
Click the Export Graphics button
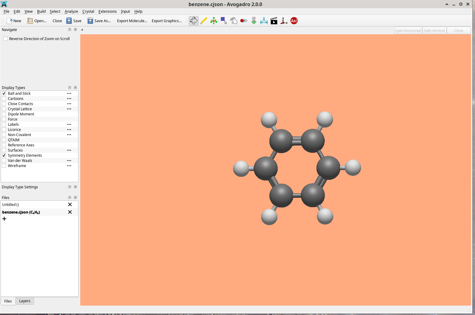tap(166, 21)
